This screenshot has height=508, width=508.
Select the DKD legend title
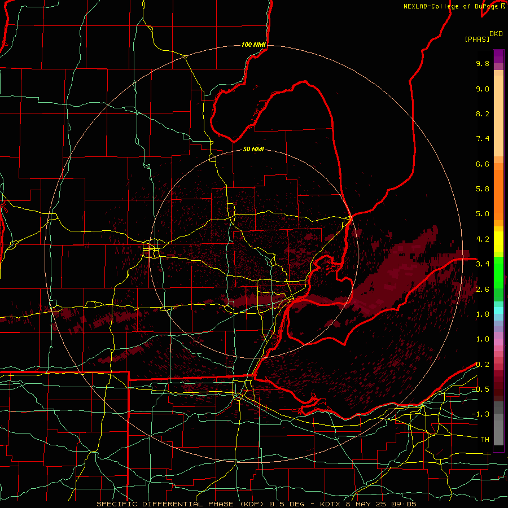pyautogui.click(x=496, y=34)
